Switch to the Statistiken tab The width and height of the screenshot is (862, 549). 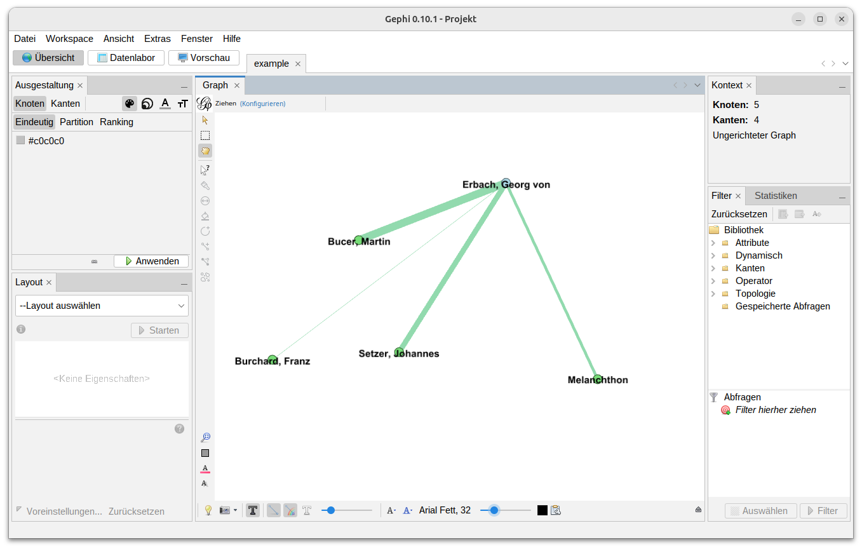pos(775,195)
